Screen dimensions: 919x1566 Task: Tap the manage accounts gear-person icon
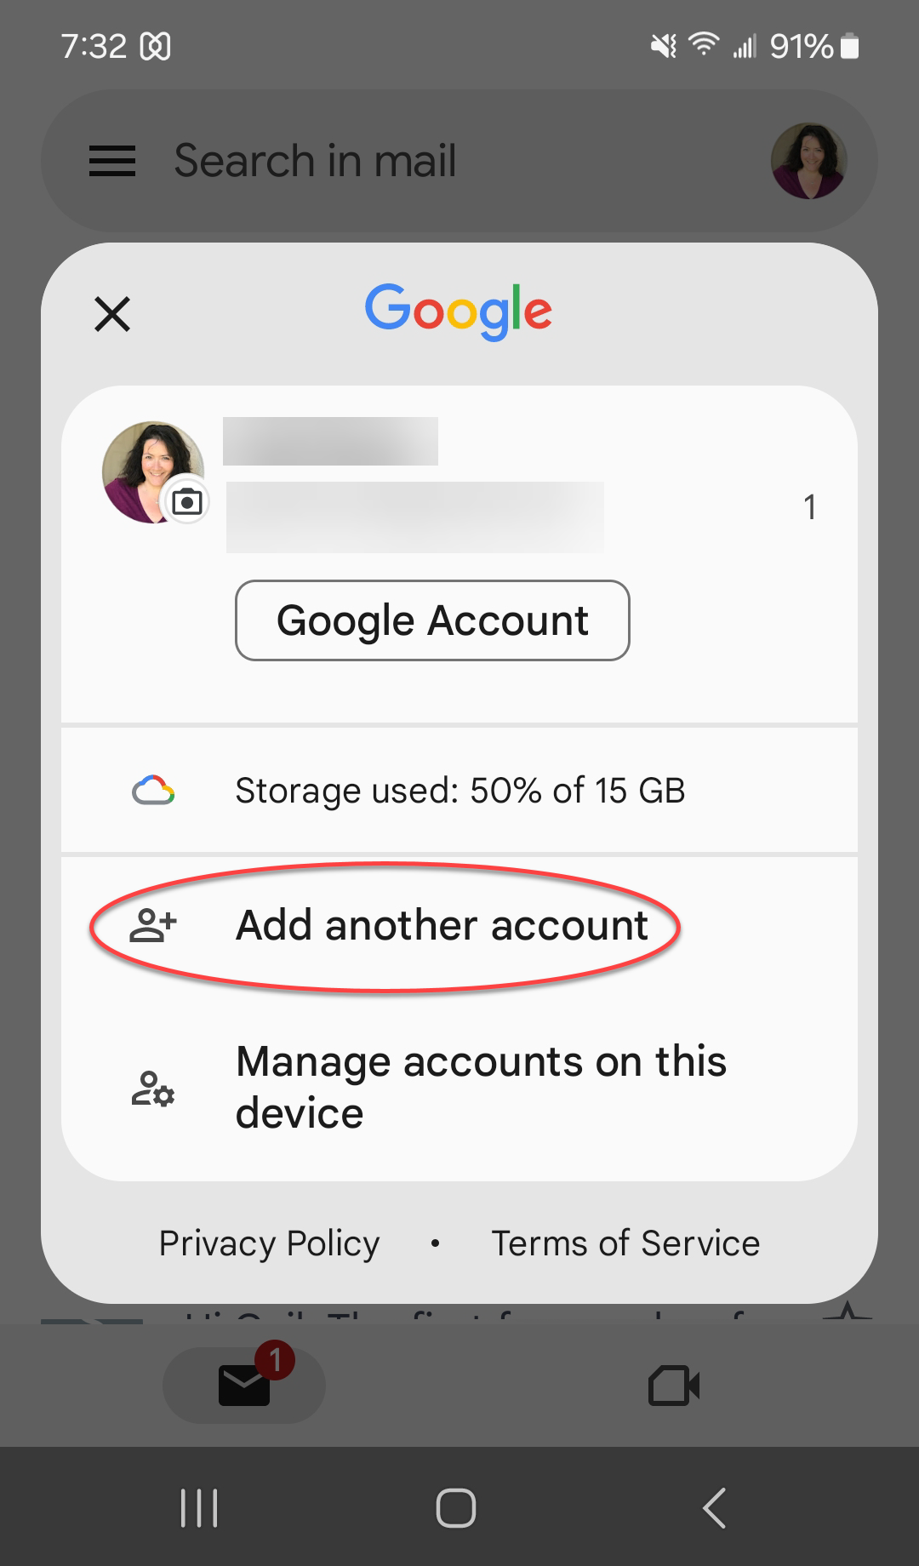click(x=153, y=1089)
